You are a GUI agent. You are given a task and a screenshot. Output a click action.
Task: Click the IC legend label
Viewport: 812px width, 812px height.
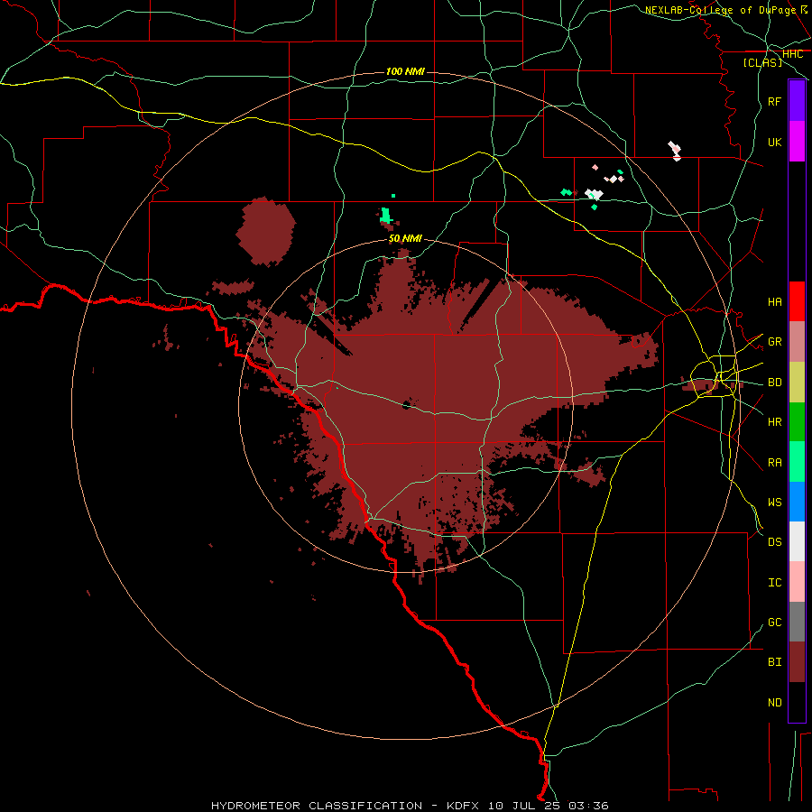click(x=774, y=583)
